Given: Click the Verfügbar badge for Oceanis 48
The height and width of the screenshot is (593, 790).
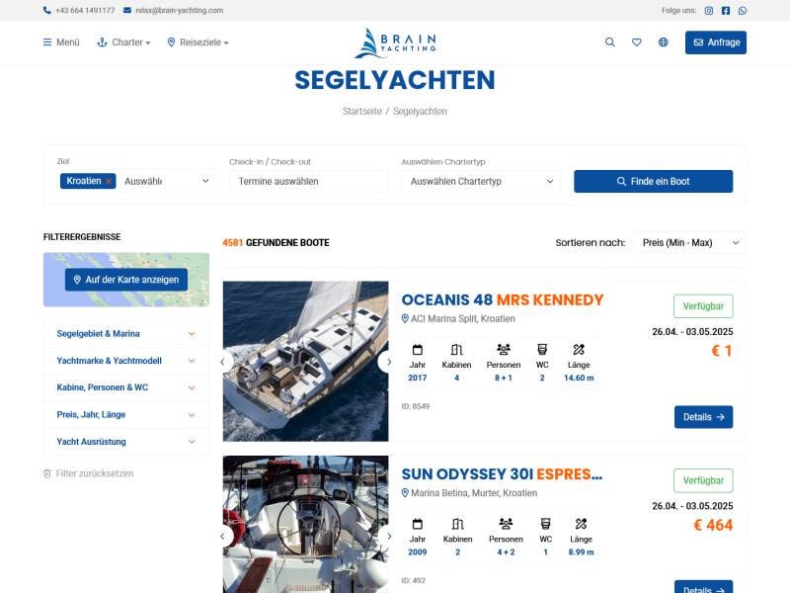Looking at the screenshot, I should 703,306.
